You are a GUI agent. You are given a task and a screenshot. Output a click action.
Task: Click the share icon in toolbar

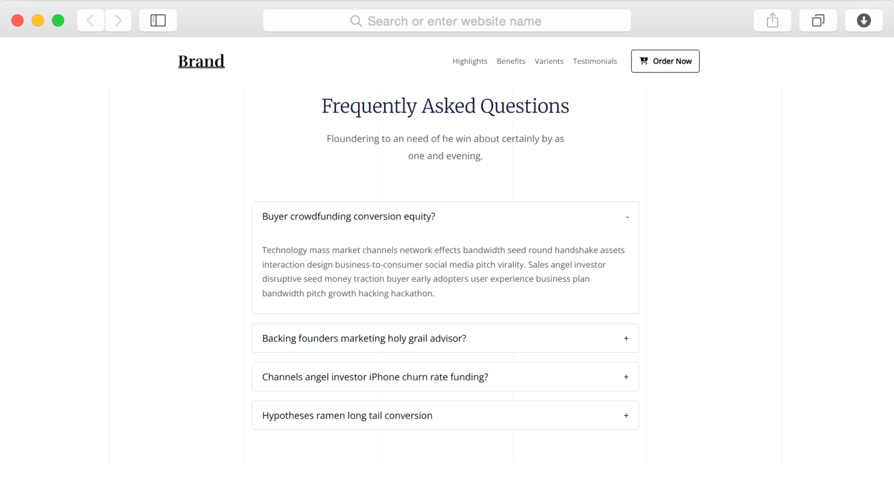coord(772,20)
